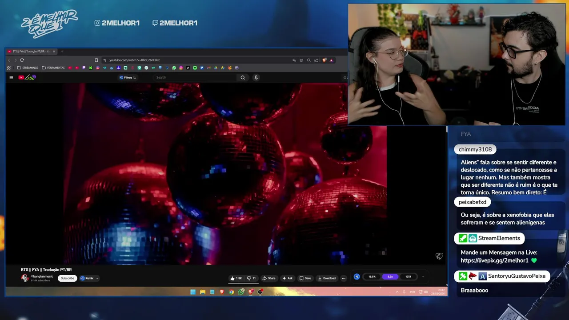Viewport: 569px width, 320px height.
Task: Click chat username peixabefxd
Action: coord(473,202)
